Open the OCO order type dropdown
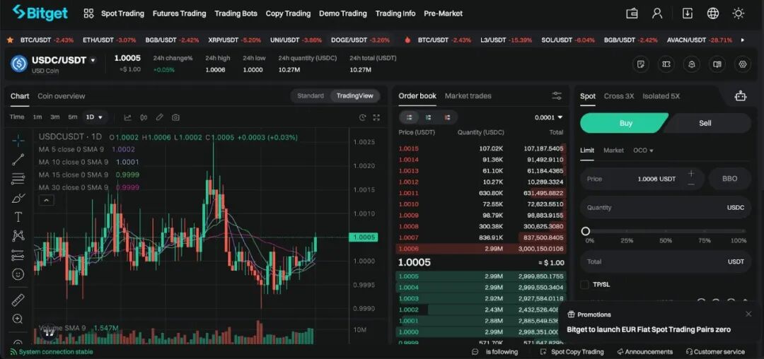The height and width of the screenshot is (359, 764). click(x=643, y=151)
